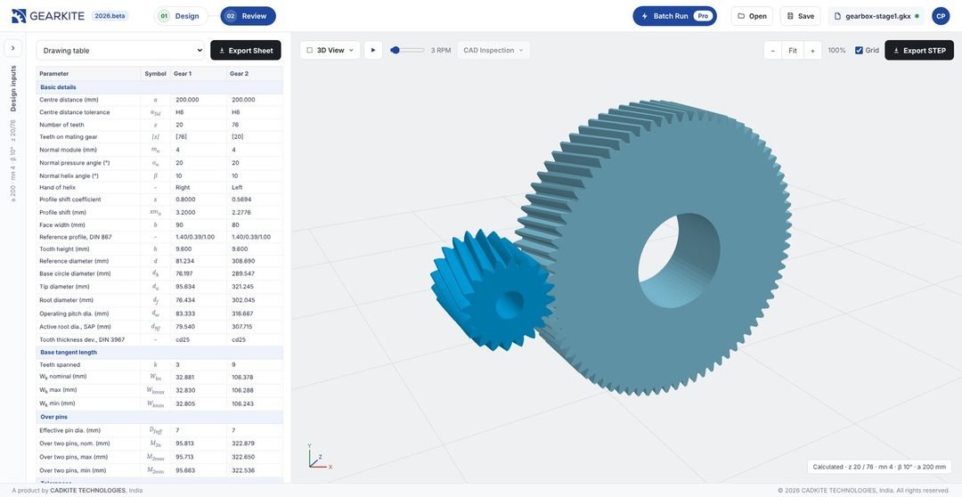This screenshot has height=497, width=962.
Task: Click the 100% zoom level label
Action: (x=836, y=50)
